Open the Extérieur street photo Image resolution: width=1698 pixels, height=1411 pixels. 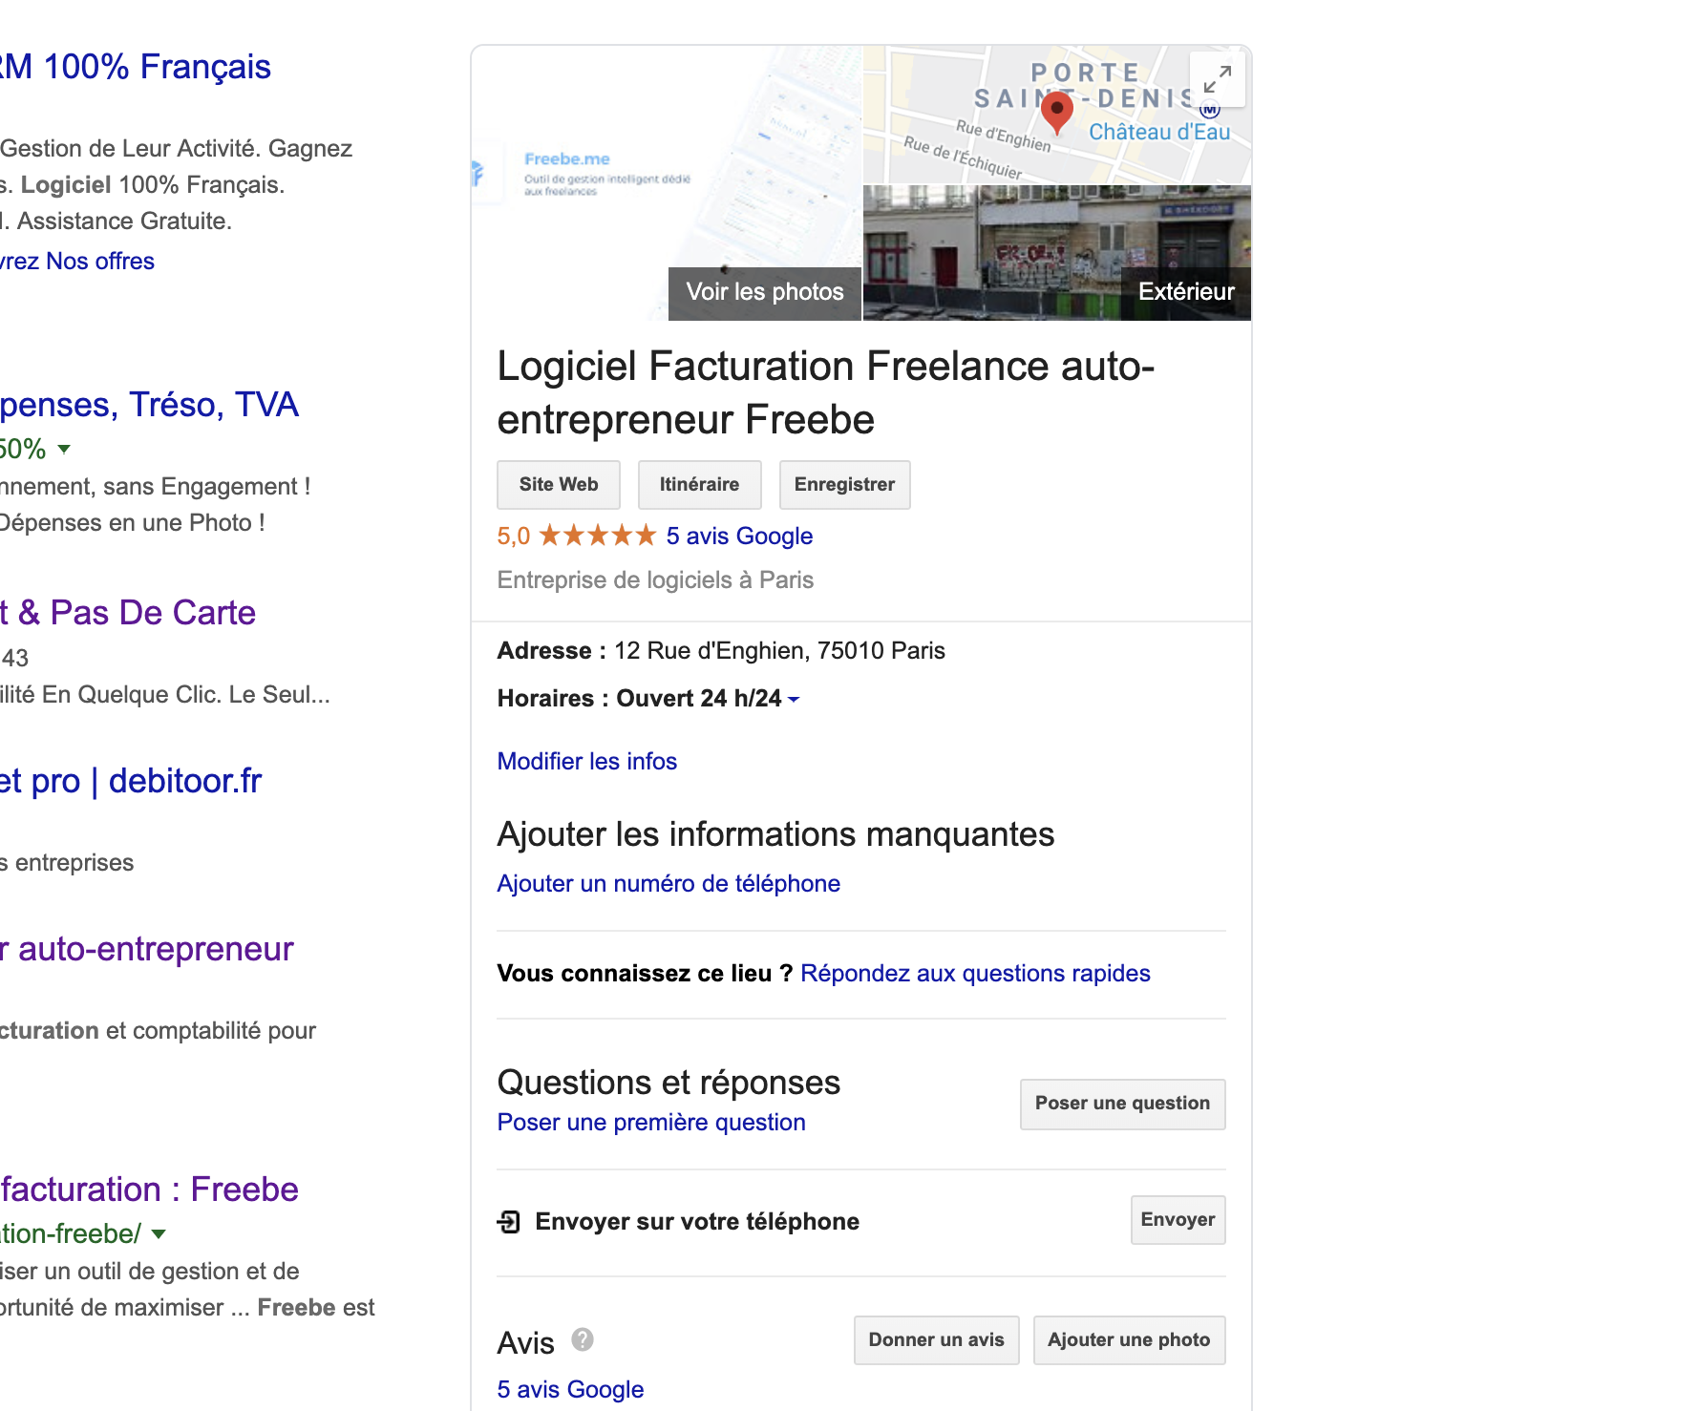pyautogui.click(x=1057, y=253)
